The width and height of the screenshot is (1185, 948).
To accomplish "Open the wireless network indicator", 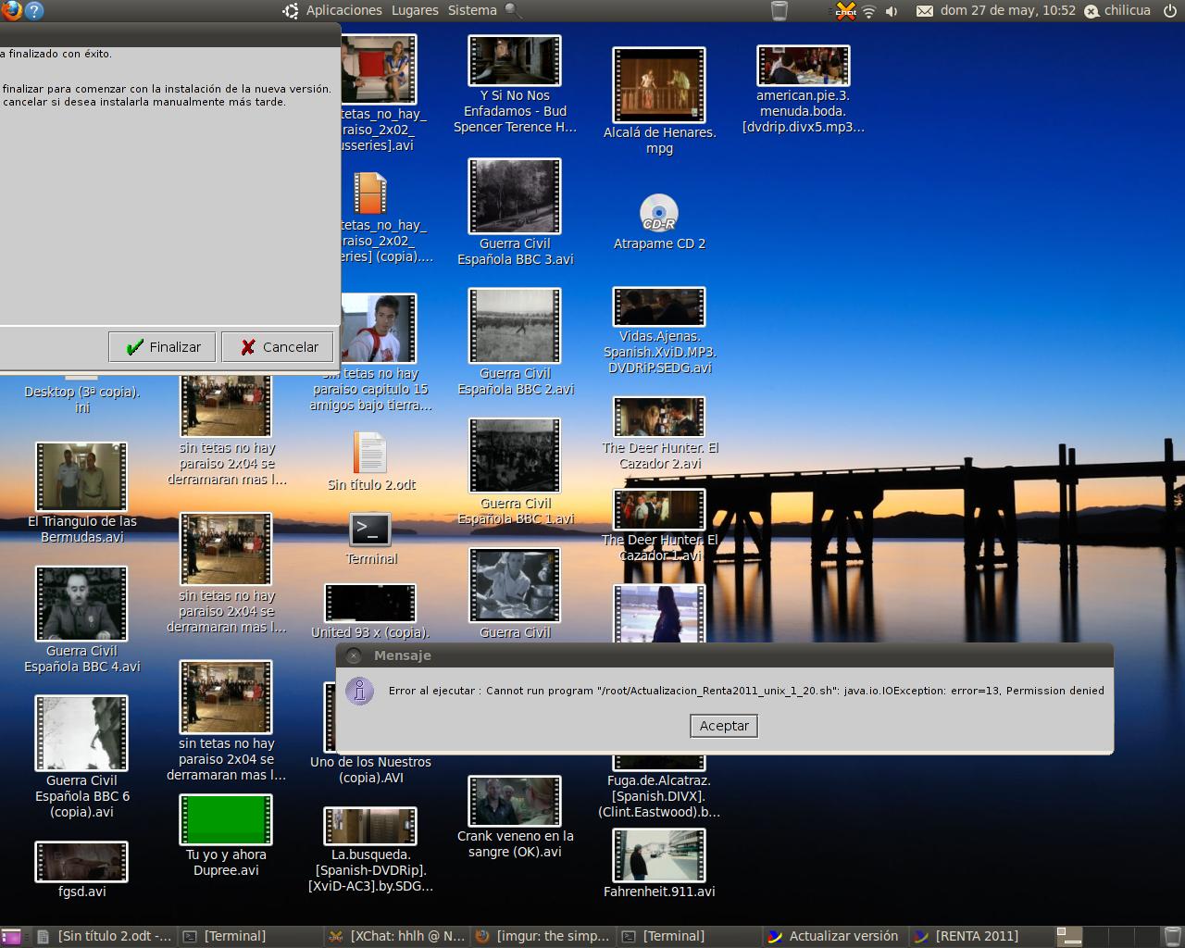I will 869,11.
